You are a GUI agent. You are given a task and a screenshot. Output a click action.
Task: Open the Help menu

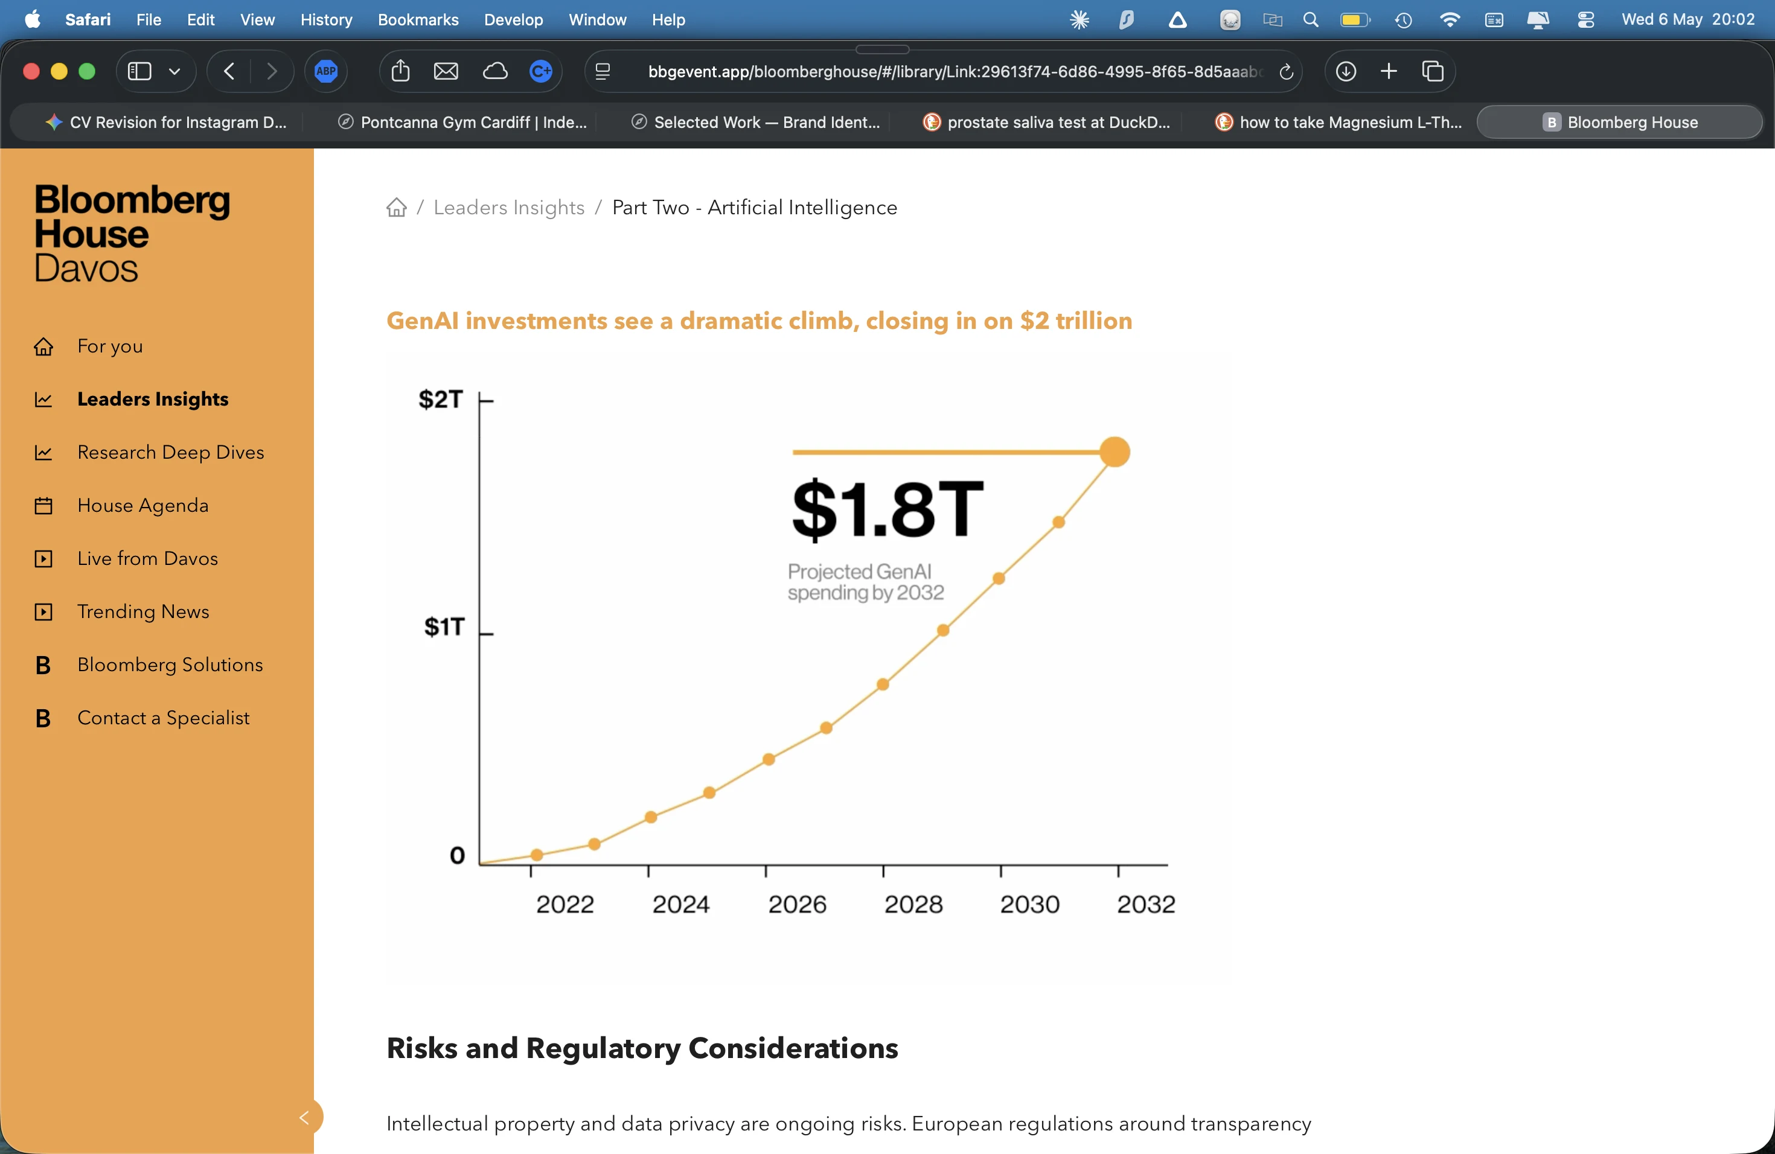(668, 19)
